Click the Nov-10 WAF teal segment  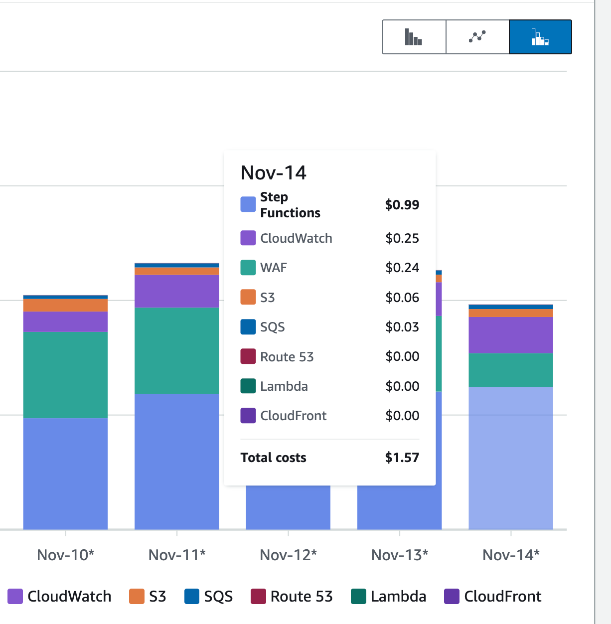(x=65, y=375)
